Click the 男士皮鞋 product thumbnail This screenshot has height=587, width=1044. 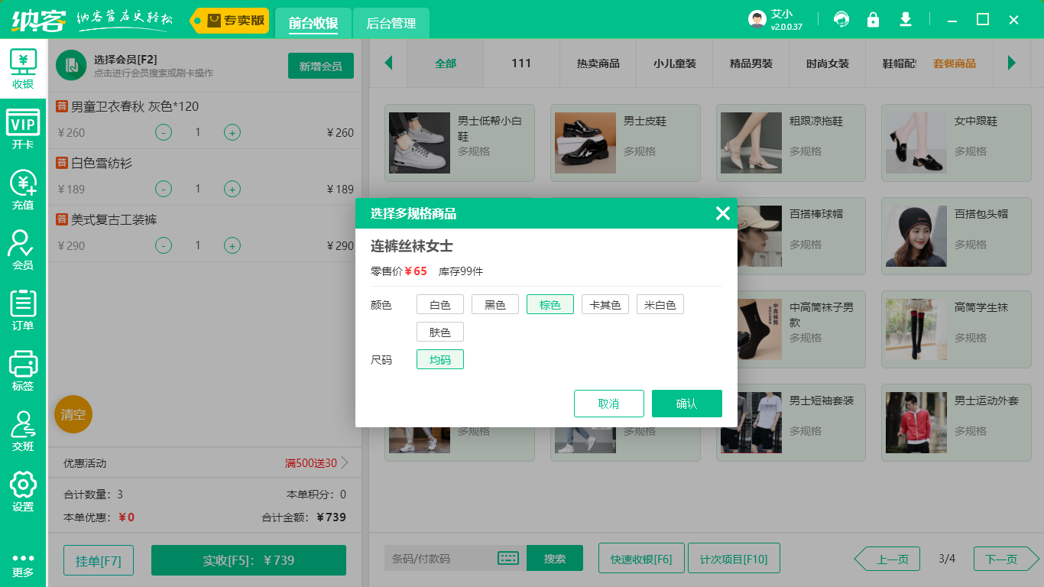coord(585,143)
